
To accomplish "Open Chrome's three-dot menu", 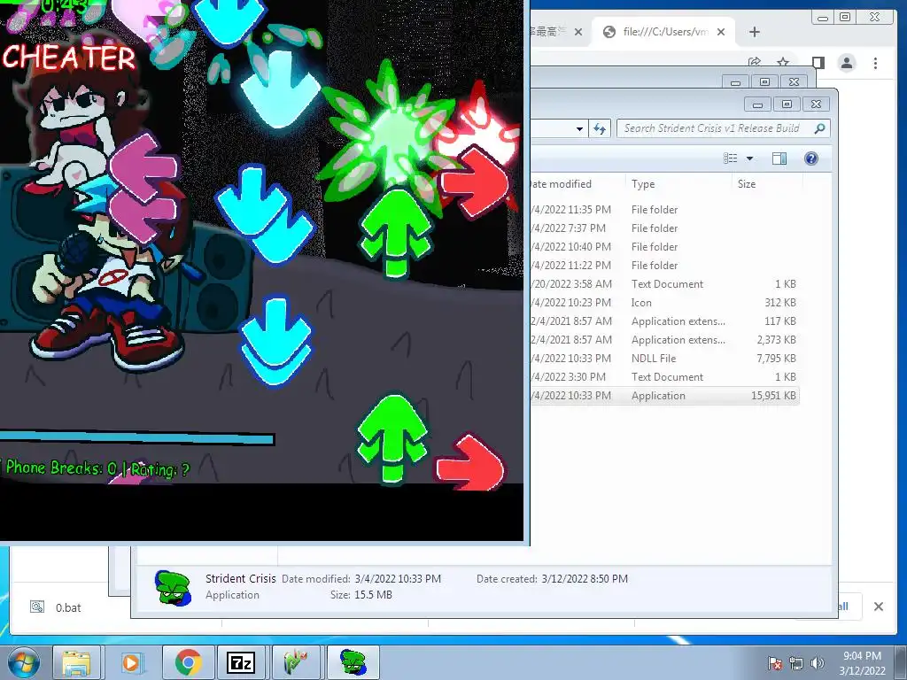I will [875, 63].
